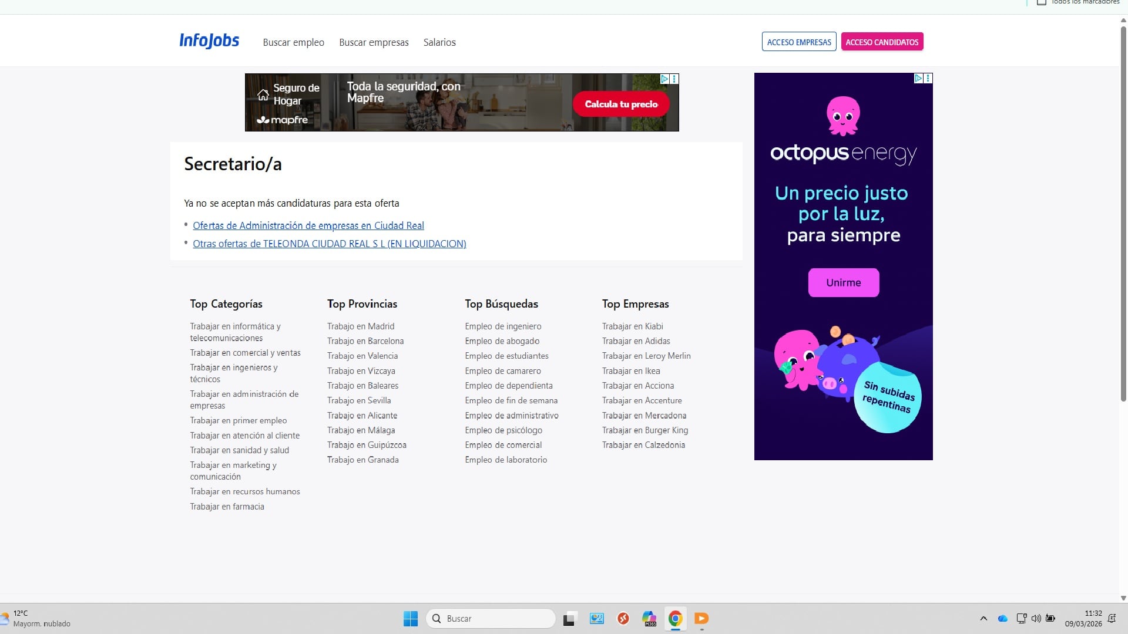The image size is (1128, 634).
Task: Open the Buscar empresas menu
Action: 374,42
